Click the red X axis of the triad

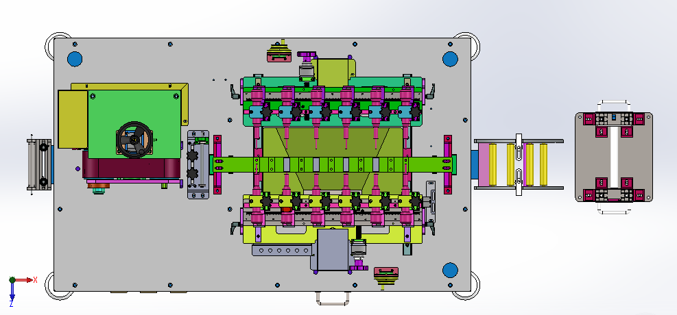[x=24, y=280]
